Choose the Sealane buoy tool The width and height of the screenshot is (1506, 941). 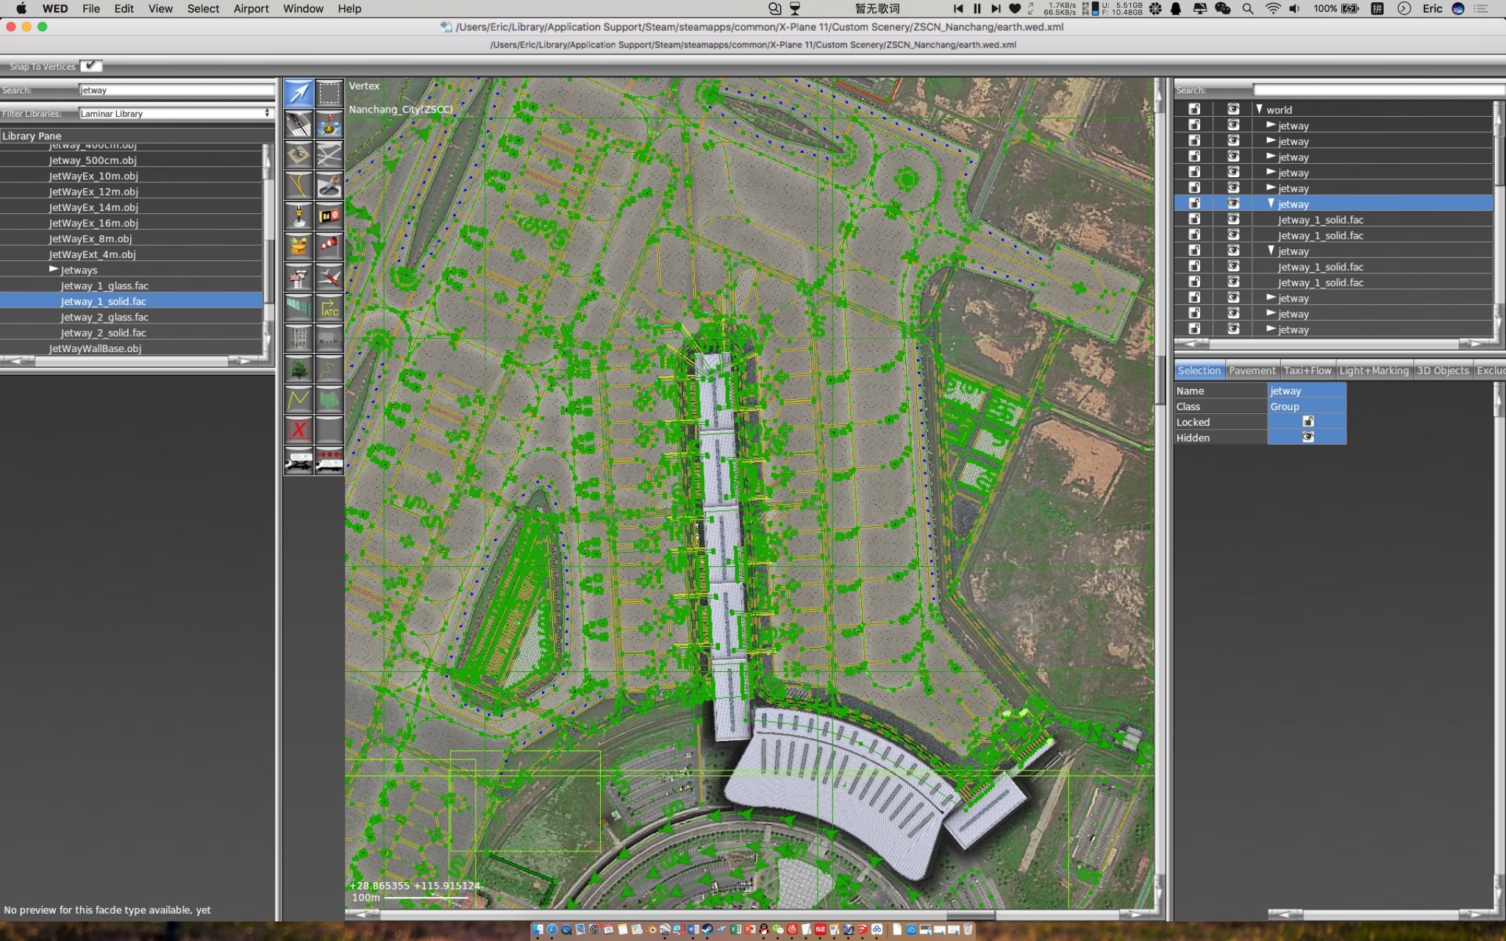click(329, 124)
